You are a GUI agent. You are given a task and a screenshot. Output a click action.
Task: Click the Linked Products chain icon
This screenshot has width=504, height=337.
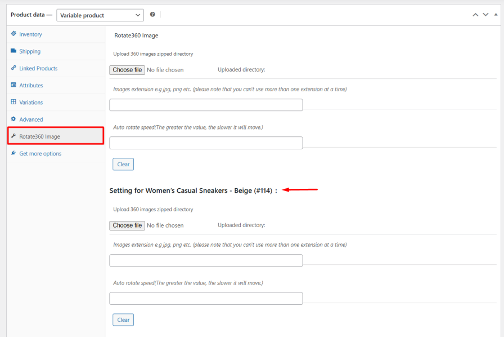click(x=13, y=68)
